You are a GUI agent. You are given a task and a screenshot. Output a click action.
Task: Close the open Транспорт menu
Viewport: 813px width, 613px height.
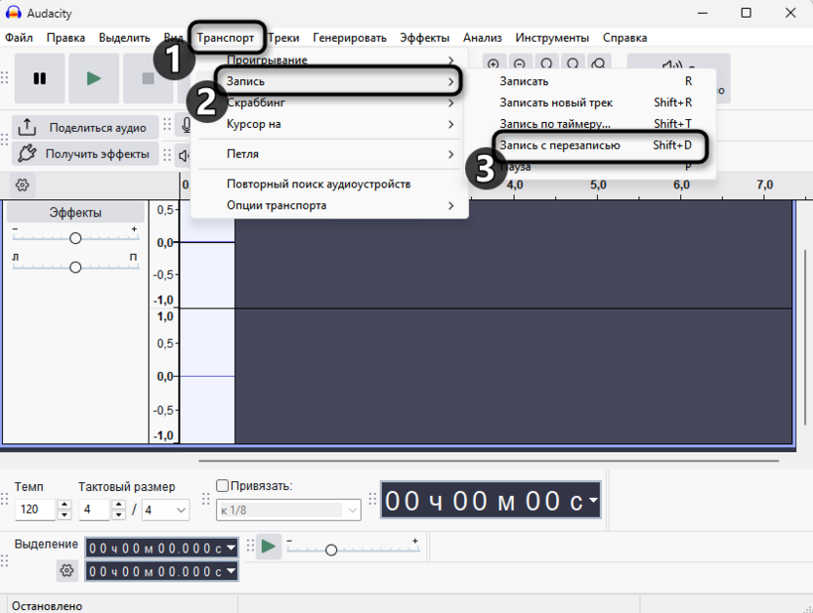pyautogui.click(x=225, y=38)
